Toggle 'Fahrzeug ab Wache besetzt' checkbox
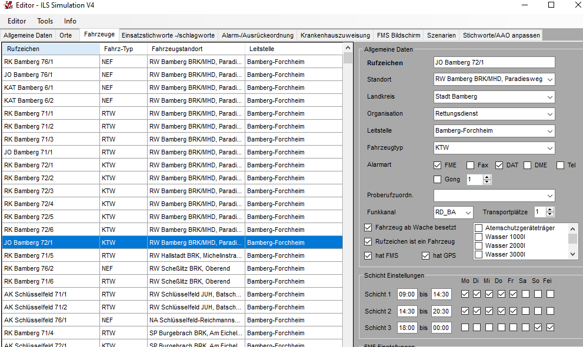Image resolution: width=583 pixels, height=347 pixels. click(368, 227)
